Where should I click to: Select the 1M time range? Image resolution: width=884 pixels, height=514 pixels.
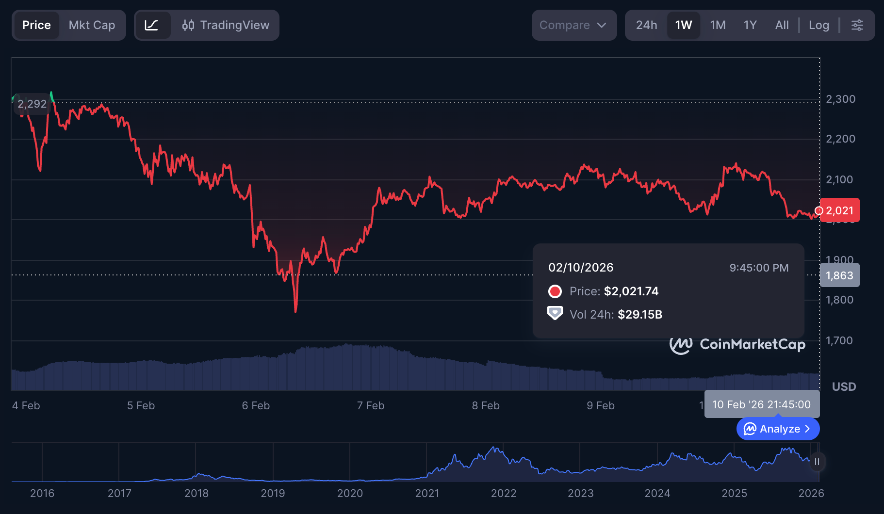pos(718,25)
